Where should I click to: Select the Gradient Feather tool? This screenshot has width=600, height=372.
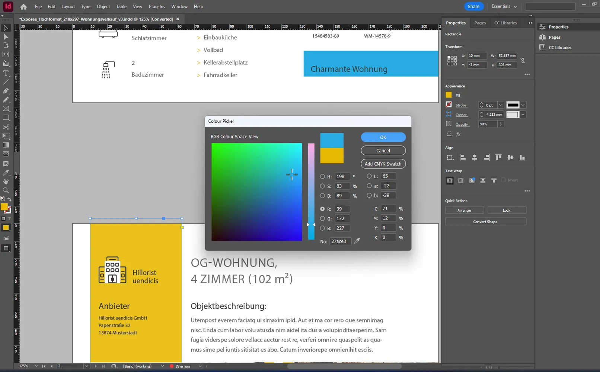coord(6,154)
